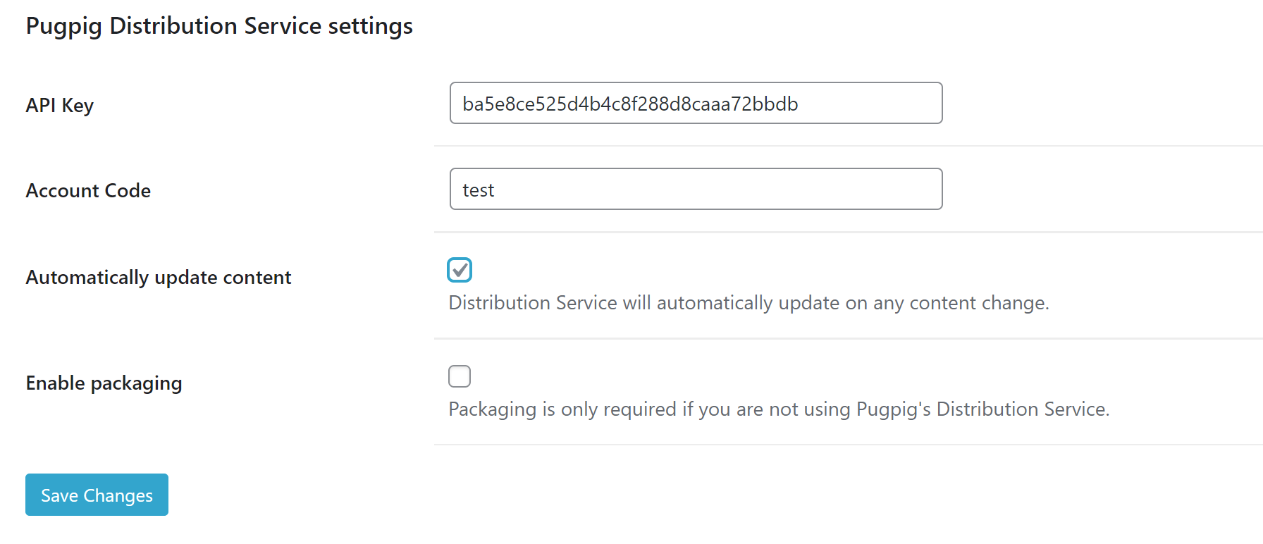Viewport: 1263px width, 544px height.
Task: Click the 'Enable packaging' label text
Action: click(x=104, y=383)
